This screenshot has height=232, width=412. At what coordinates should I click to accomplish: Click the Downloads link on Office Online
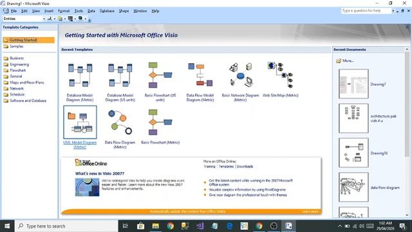[245, 166]
